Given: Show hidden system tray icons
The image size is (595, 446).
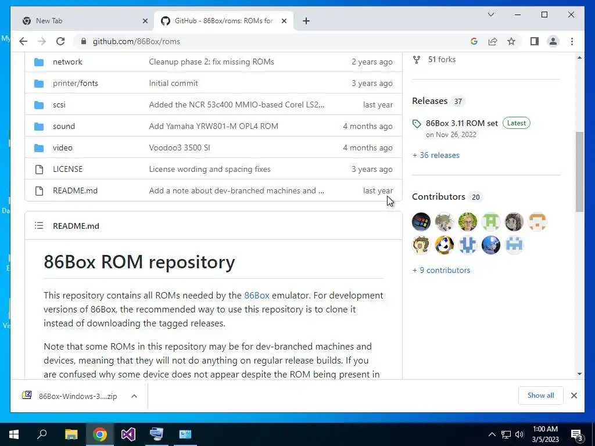Looking at the screenshot, I should (x=492, y=434).
